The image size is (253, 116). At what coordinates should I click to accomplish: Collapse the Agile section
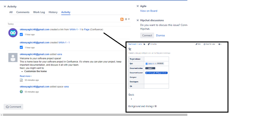[138, 6]
